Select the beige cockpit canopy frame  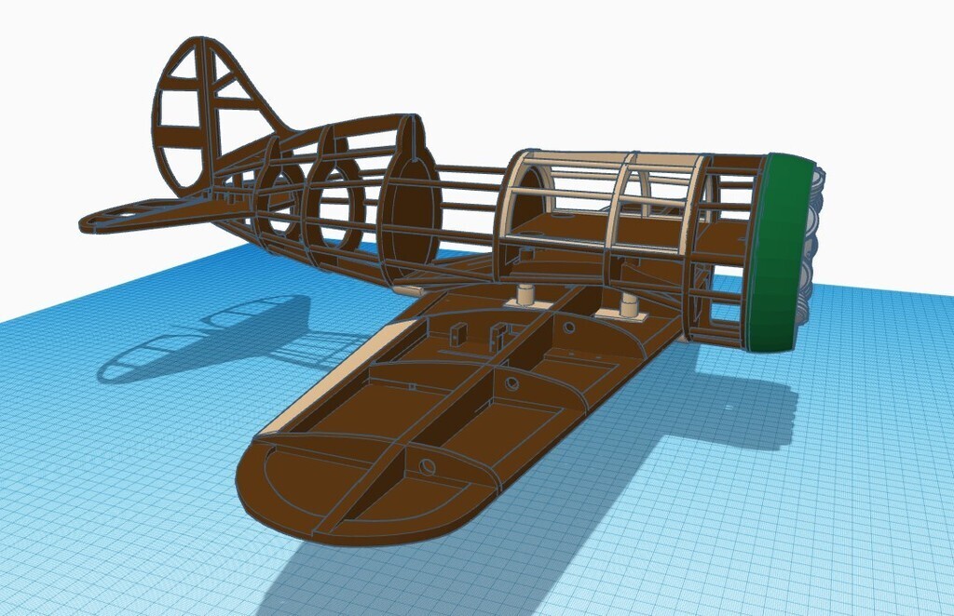(x=603, y=204)
